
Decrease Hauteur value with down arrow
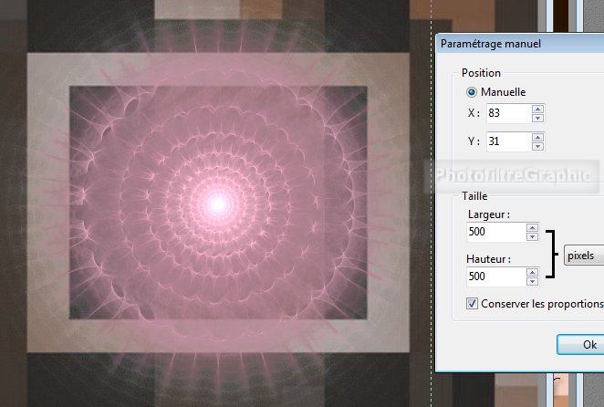click(x=532, y=280)
